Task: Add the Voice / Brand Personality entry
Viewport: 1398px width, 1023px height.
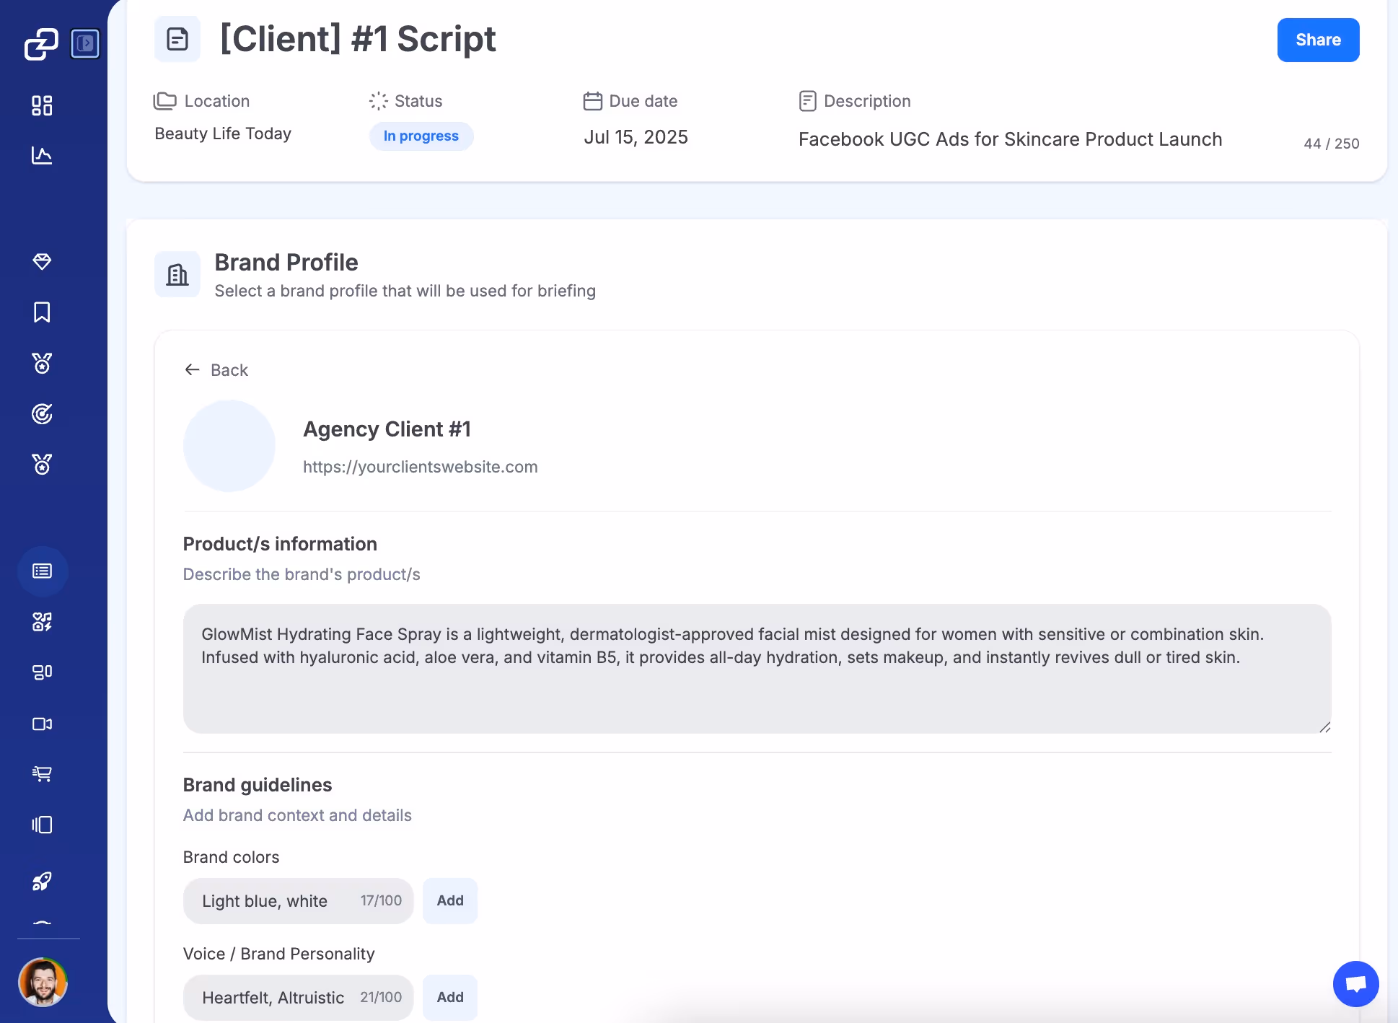Action: click(449, 997)
